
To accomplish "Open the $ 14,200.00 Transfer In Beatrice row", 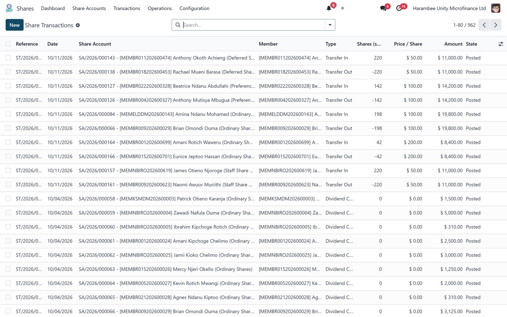I will click(253, 86).
